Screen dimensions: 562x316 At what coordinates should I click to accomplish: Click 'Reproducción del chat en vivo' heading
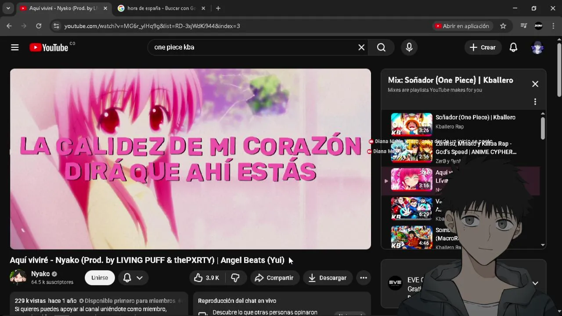237,301
